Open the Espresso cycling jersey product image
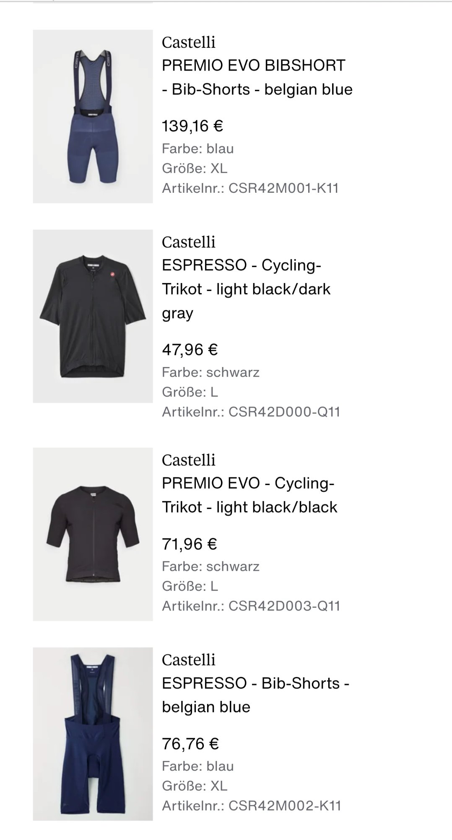Viewport: 452px width, 840px height. tap(93, 316)
